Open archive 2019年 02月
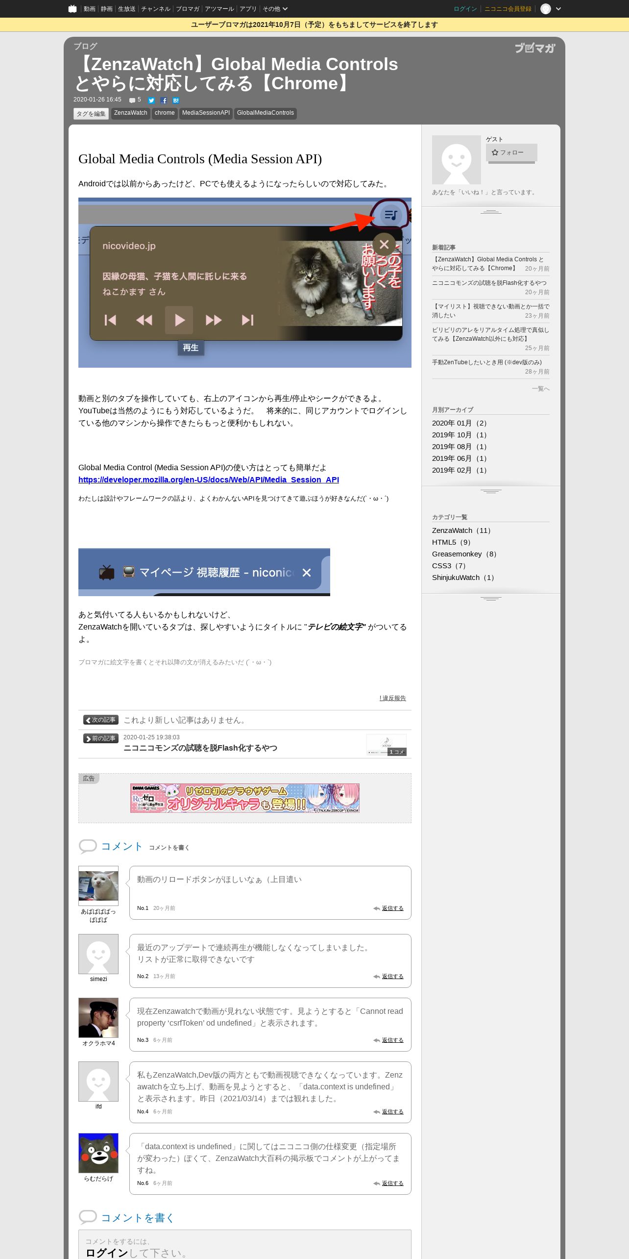629x1259 pixels. [460, 470]
